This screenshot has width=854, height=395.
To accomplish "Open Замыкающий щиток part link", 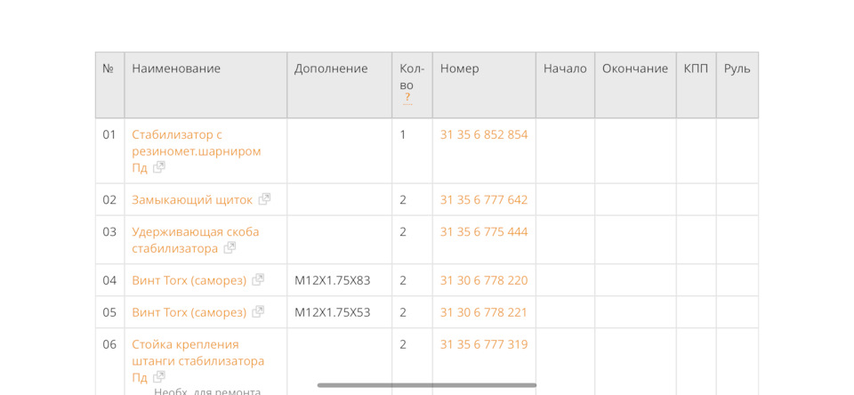I will pos(192,199).
